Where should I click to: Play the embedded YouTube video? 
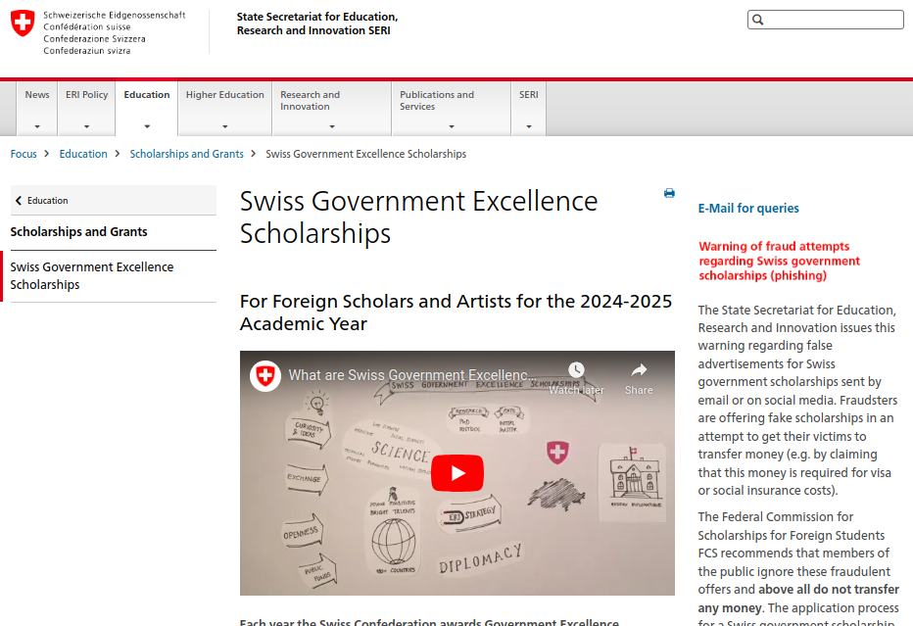click(456, 472)
